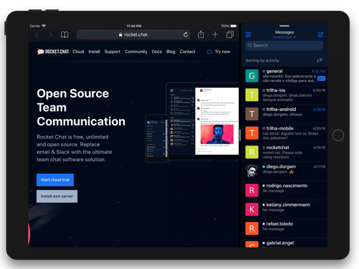Compose a new message
Viewport: 359px width, 269px height.
[321, 34]
